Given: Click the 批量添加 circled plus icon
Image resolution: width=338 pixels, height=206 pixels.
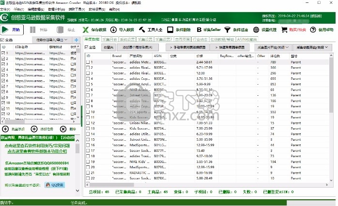Looking at the screenshot, I should (x=5, y=129).
